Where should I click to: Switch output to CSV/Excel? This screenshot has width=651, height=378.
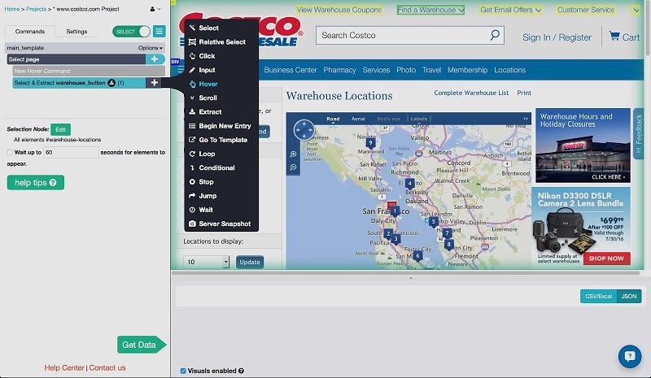(598, 296)
